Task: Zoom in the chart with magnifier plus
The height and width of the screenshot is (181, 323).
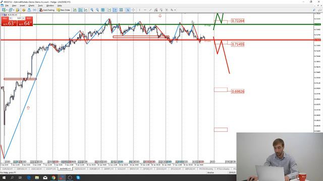Action: click(x=92, y=10)
